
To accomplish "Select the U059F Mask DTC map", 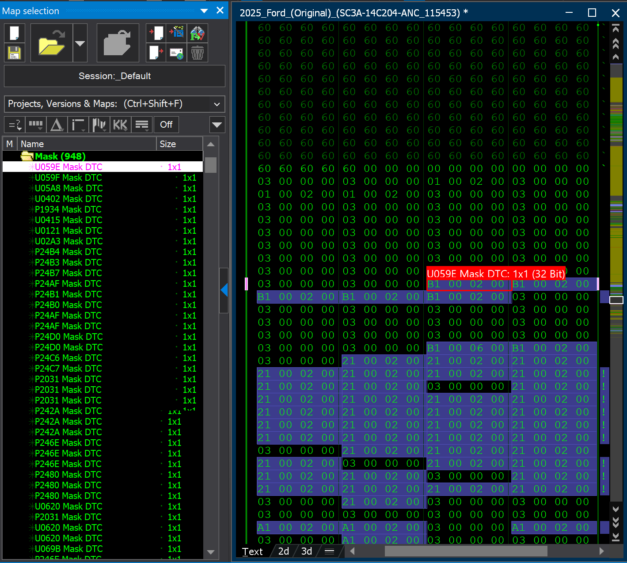I will coord(68,177).
